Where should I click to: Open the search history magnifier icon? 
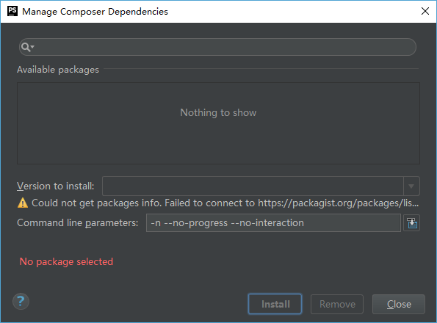click(28, 47)
